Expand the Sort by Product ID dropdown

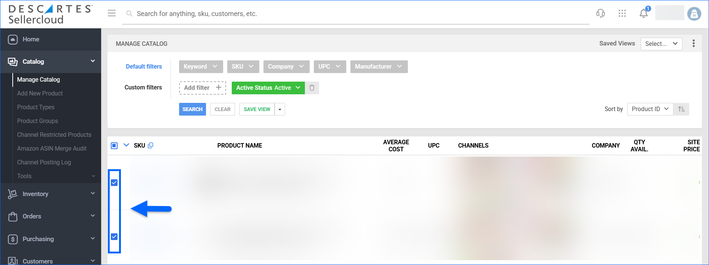click(x=650, y=109)
